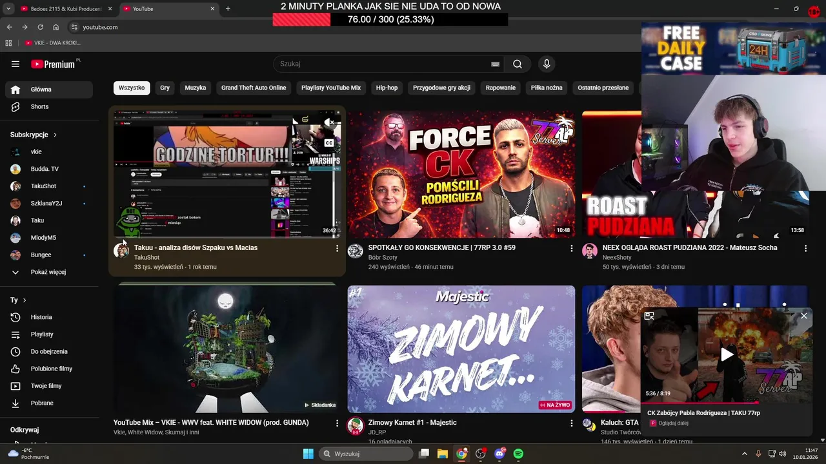This screenshot has width=826, height=464.
Task: Select Ostatnio przesłane chip
Action: [603, 88]
